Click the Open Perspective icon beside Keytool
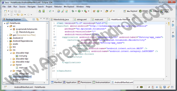The height and width of the screenshot is (91, 177). [125, 11]
